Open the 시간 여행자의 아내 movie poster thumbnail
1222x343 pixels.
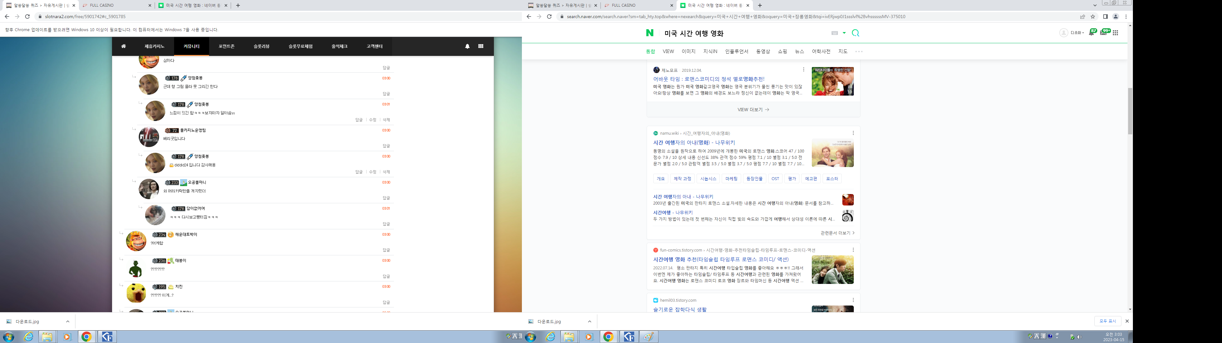click(832, 152)
